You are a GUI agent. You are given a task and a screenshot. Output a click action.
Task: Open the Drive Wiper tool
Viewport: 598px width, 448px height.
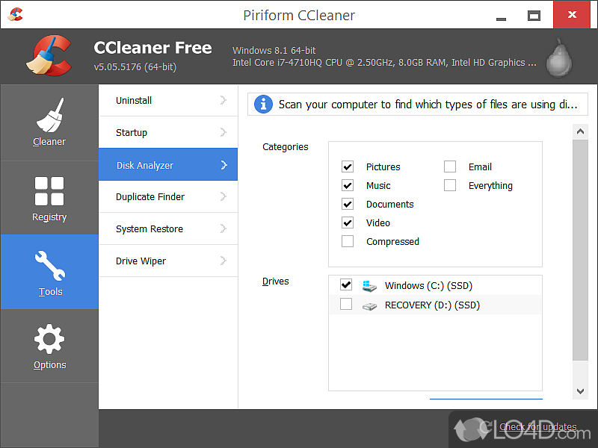(x=168, y=261)
